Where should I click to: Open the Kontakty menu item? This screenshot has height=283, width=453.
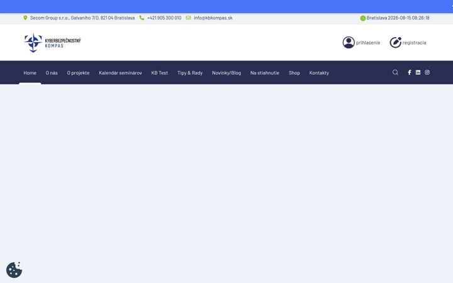[319, 73]
